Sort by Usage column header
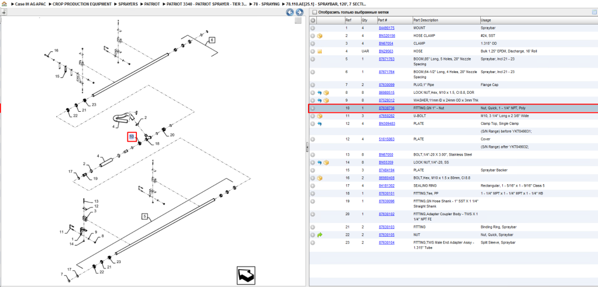The width and height of the screenshot is (598, 287). pos(539,20)
